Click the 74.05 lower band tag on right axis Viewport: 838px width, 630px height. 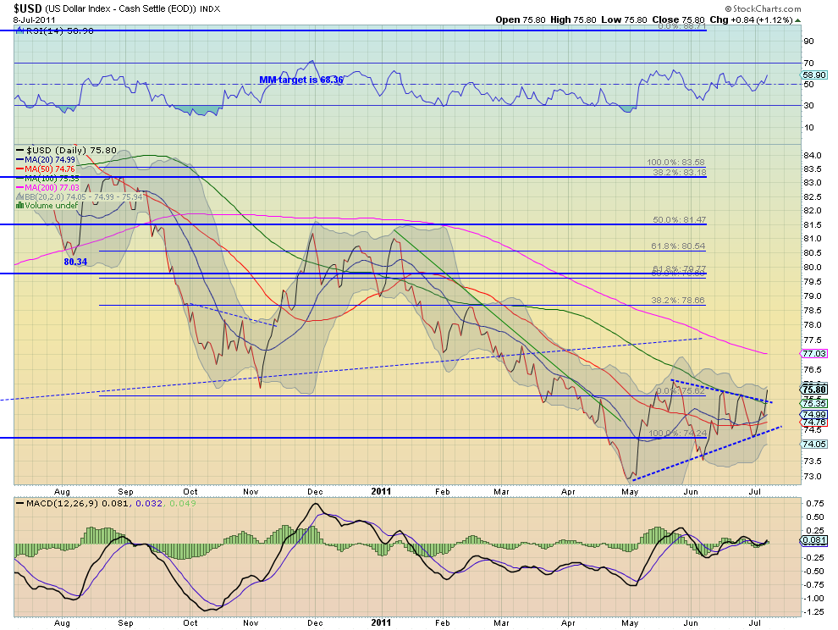click(x=814, y=444)
